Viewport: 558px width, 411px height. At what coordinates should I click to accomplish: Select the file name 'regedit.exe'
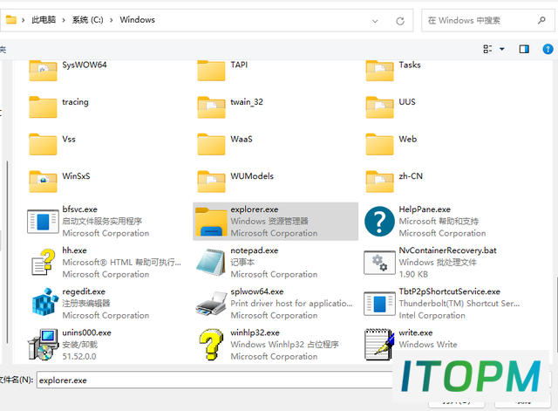pos(84,291)
